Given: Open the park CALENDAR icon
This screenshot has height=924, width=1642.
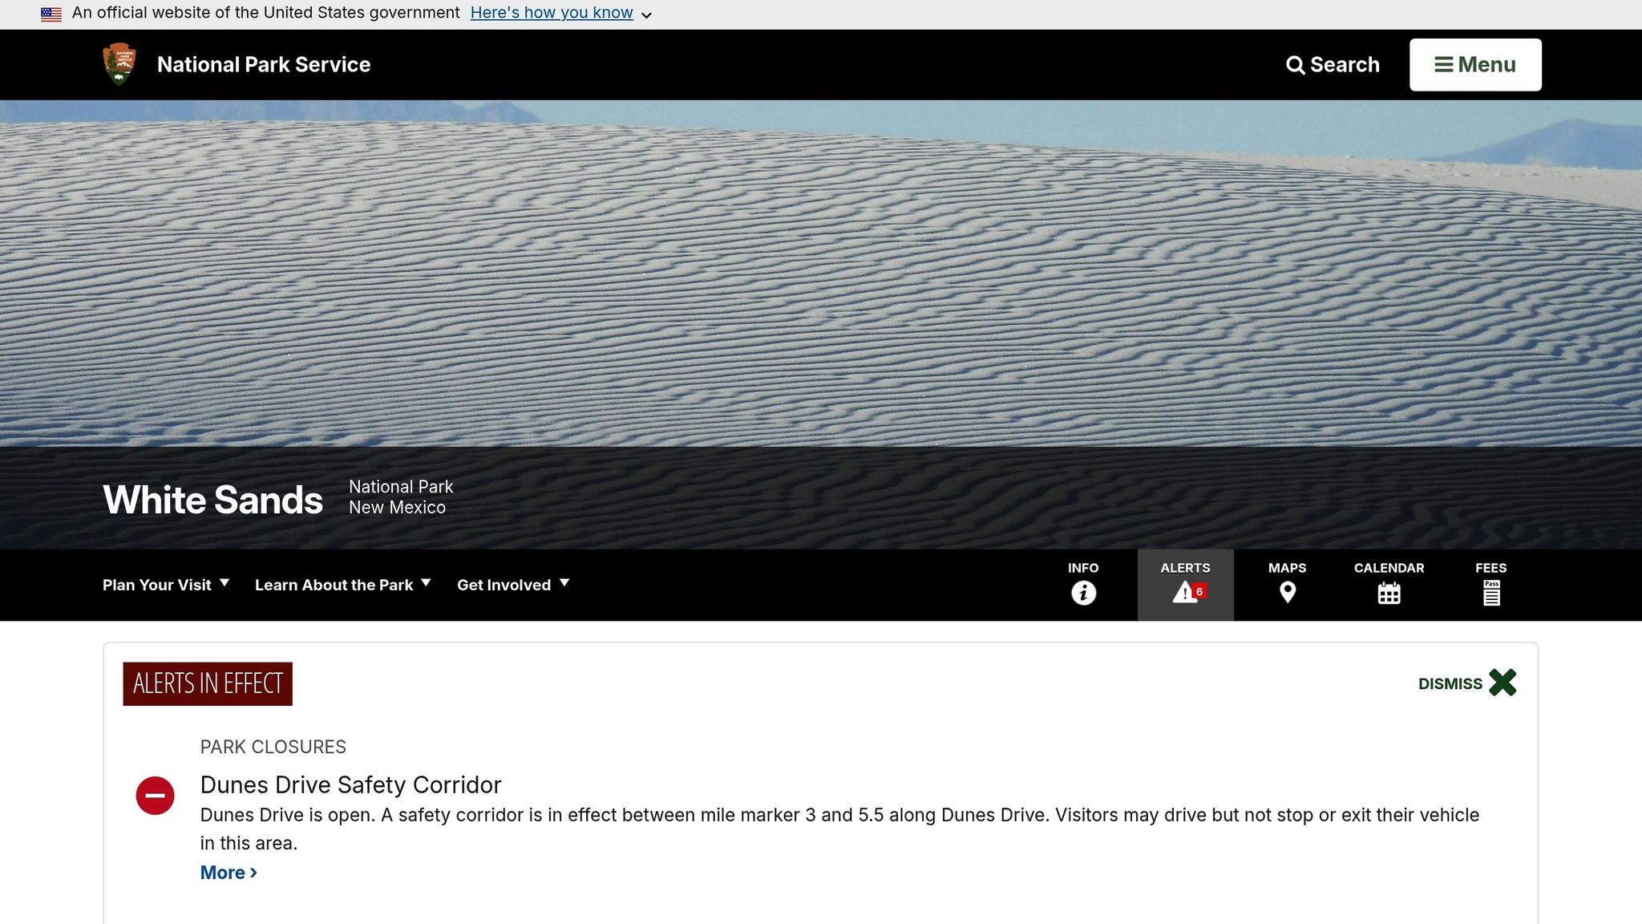Looking at the screenshot, I should point(1389,585).
